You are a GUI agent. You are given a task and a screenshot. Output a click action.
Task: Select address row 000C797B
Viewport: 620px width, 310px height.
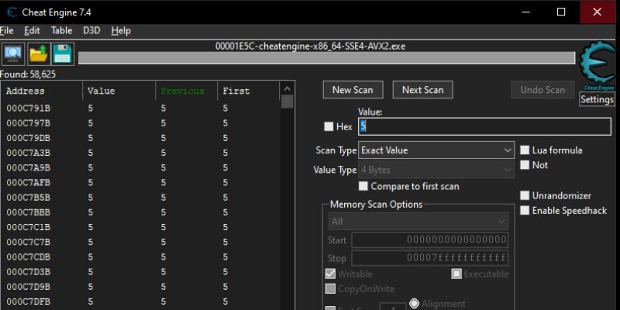(x=141, y=123)
